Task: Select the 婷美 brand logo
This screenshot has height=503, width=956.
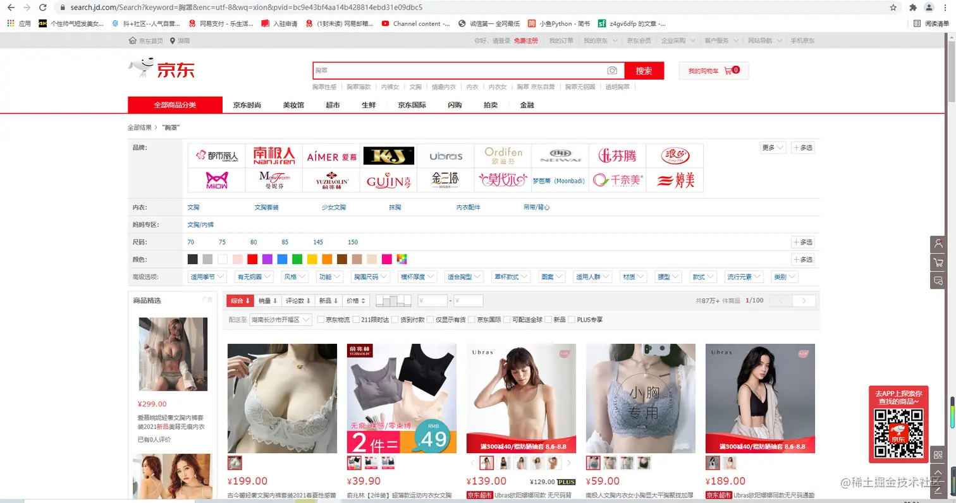Action: tap(675, 181)
